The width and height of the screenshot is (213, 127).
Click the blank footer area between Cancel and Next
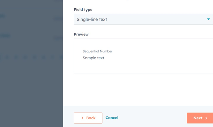[152, 118]
